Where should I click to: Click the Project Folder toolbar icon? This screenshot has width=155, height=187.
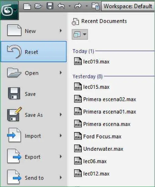click(95, 6)
